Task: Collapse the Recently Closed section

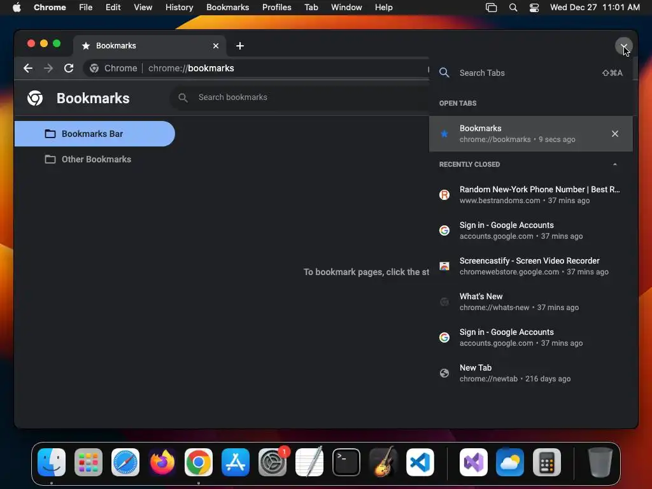Action: 614,164
